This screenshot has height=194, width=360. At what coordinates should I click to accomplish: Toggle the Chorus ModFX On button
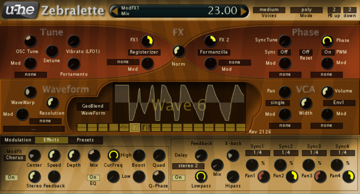coord(11,177)
